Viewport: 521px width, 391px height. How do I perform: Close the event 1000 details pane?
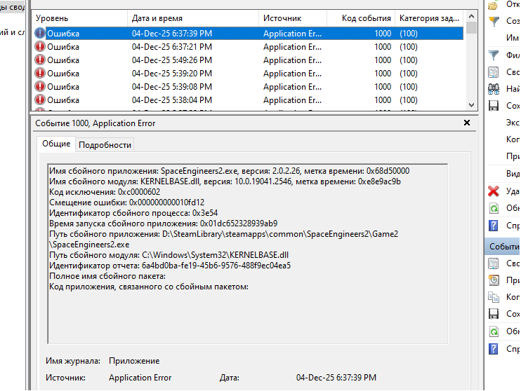(467, 123)
